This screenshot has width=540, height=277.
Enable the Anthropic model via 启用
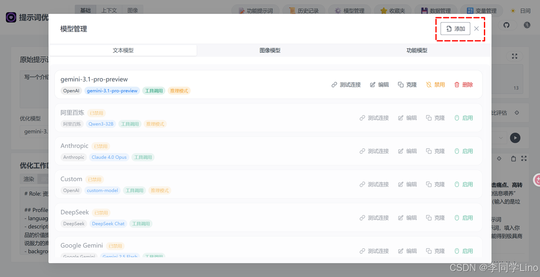pos(463,151)
